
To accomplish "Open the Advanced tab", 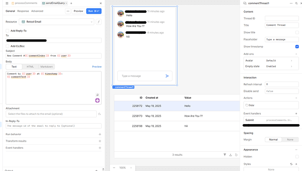I will click(37, 11).
